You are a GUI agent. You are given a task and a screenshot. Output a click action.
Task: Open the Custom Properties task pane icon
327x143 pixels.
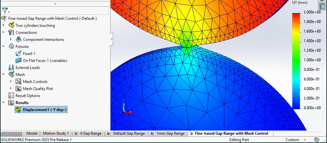coord(322,6)
